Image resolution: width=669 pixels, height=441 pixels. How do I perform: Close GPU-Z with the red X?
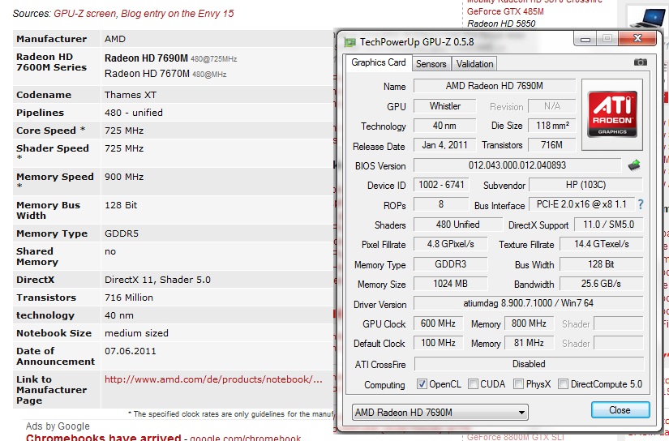(637, 39)
